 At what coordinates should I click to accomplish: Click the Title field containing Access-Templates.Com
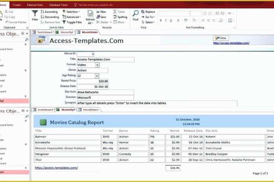pos(105,60)
